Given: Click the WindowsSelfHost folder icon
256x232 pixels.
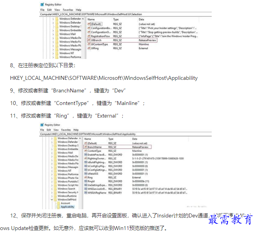Looking at the screenshot, I should (55, 199).
